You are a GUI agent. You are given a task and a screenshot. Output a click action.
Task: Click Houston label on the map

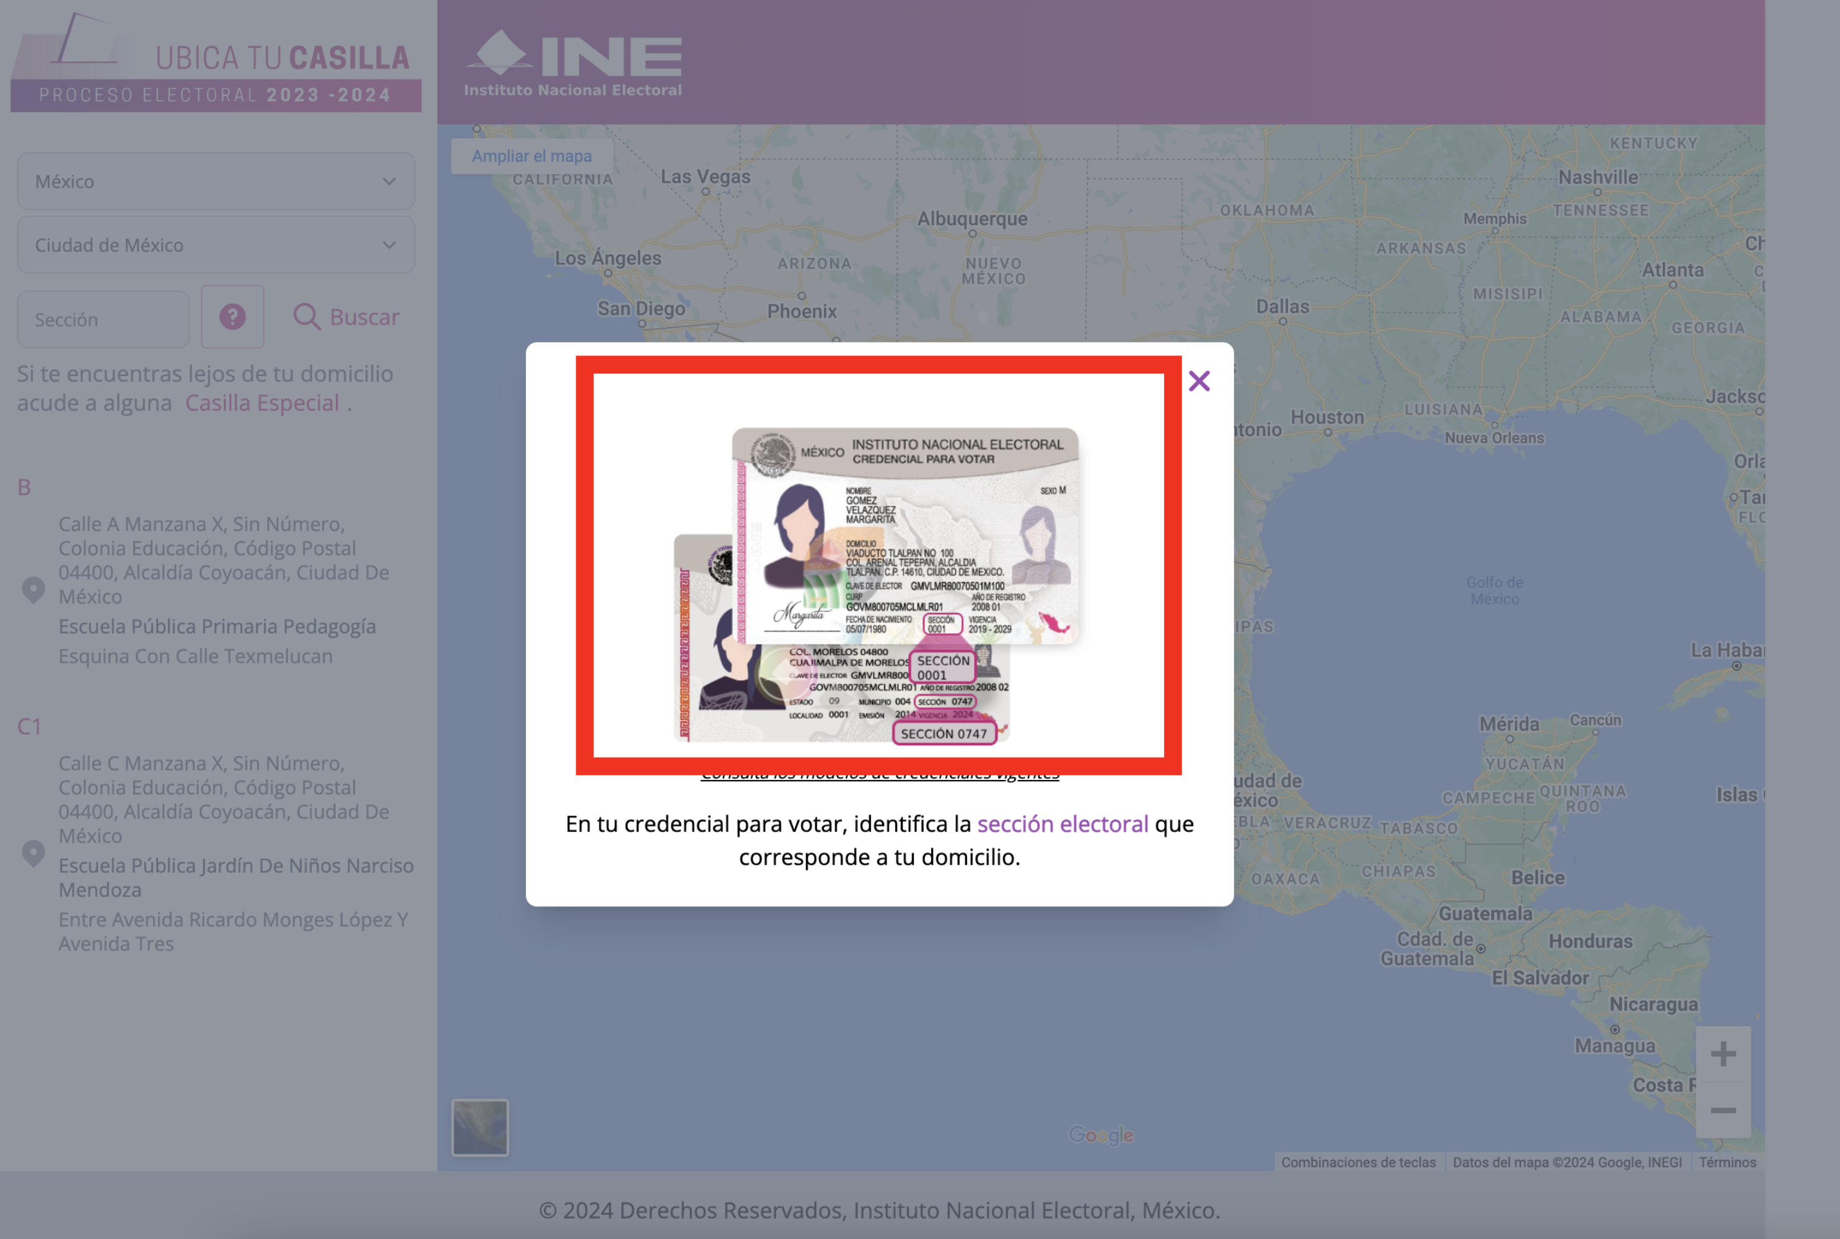click(1326, 417)
